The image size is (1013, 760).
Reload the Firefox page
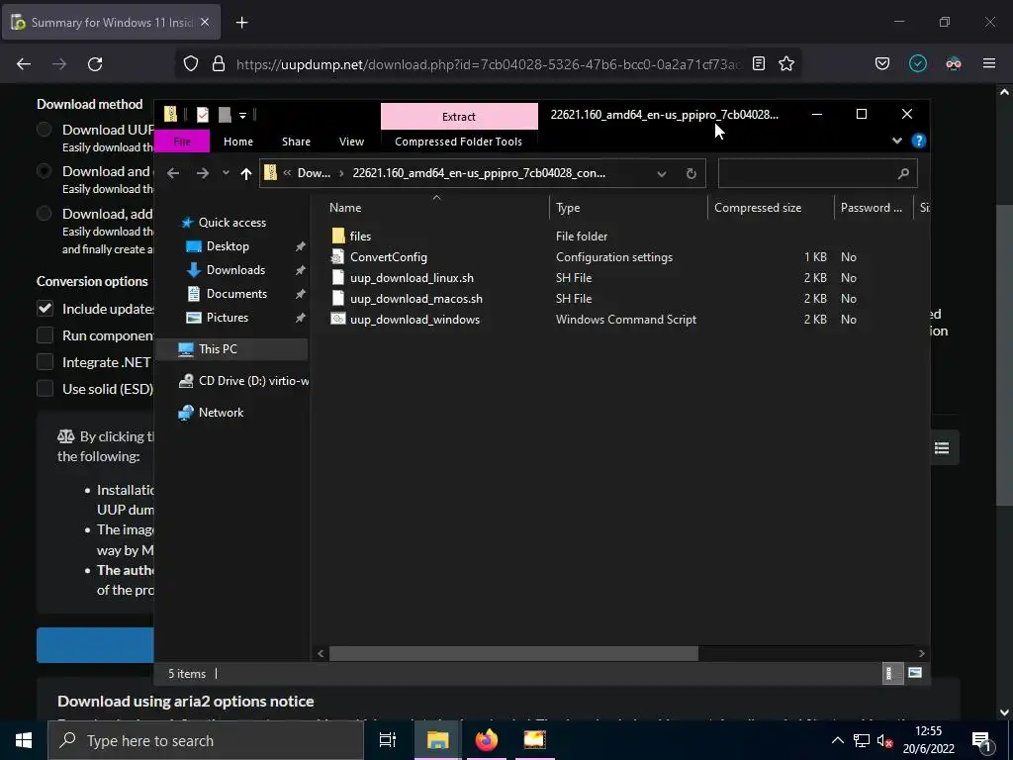click(x=95, y=64)
